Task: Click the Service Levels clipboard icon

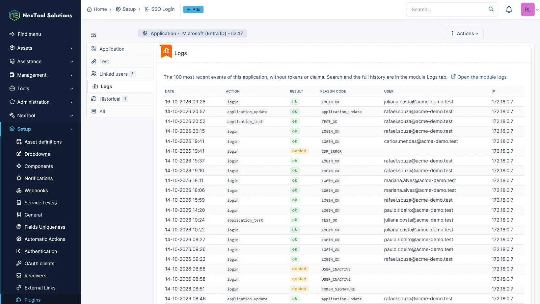Action: point(19,203)
